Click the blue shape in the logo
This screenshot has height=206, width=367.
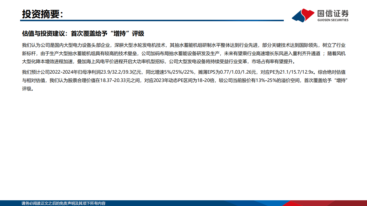(x=299, y=17)
